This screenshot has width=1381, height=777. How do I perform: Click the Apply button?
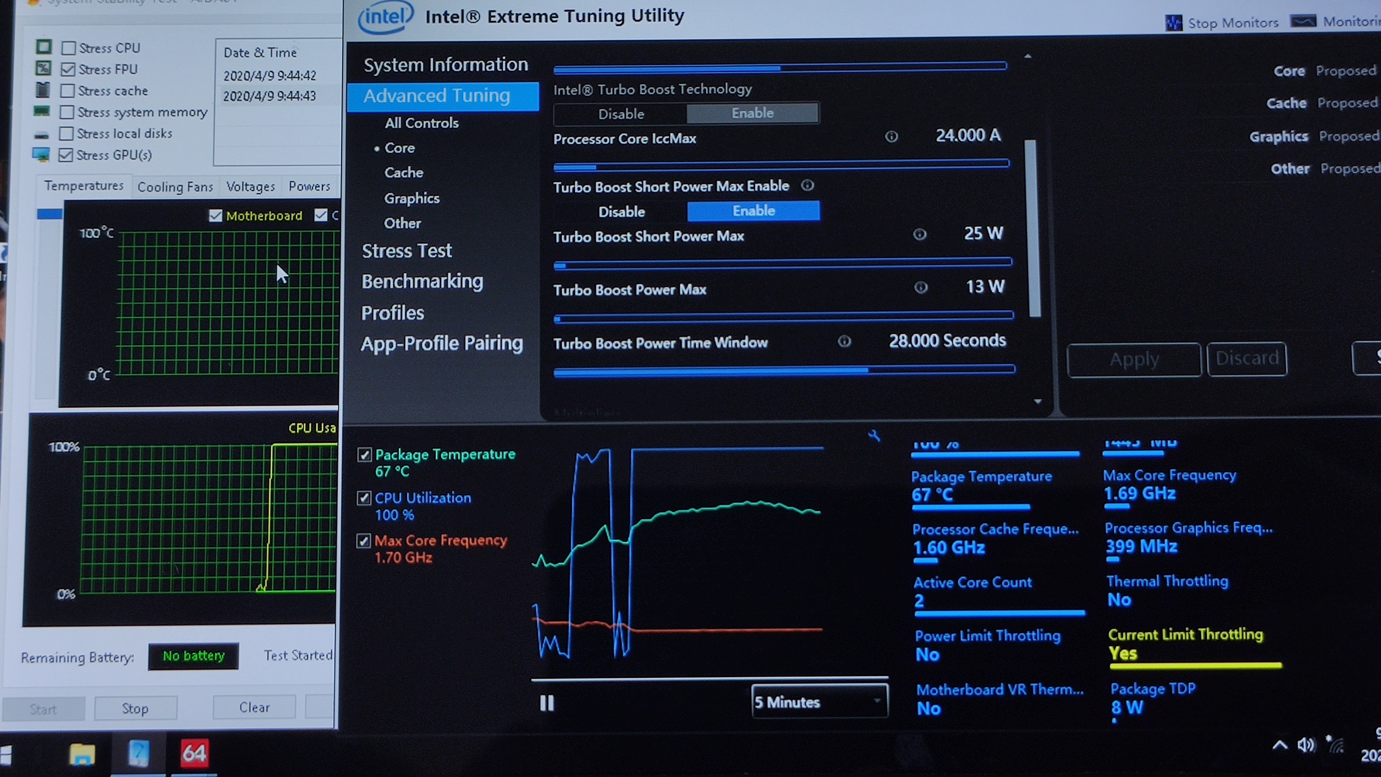1134,360
